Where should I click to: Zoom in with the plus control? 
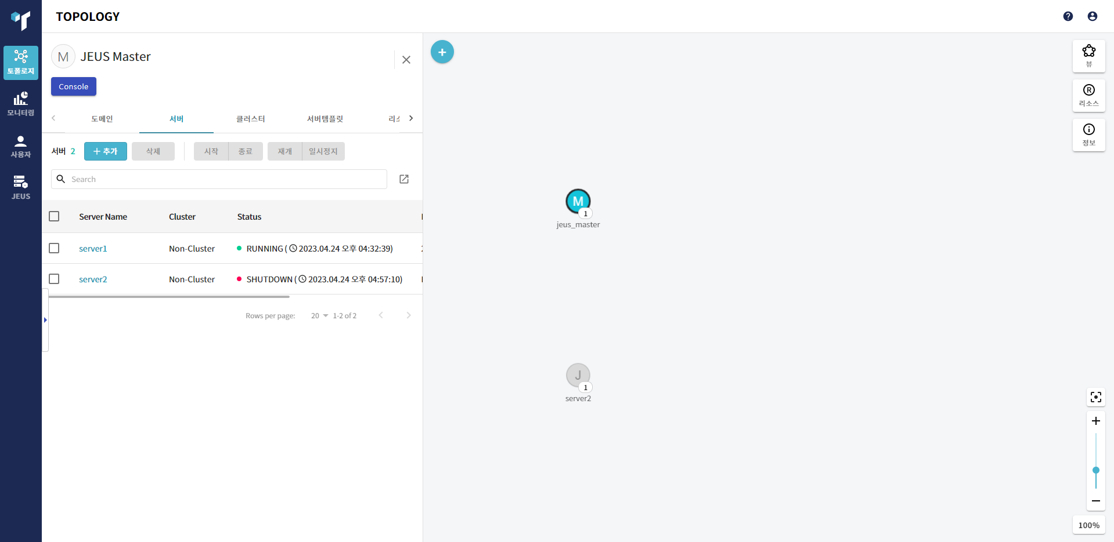(x=1096, y=421)
